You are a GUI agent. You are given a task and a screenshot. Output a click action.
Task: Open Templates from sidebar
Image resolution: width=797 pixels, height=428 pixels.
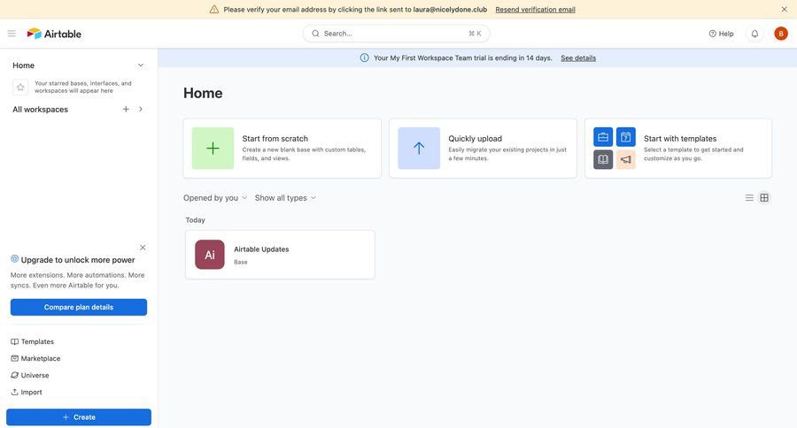[32, 341]
